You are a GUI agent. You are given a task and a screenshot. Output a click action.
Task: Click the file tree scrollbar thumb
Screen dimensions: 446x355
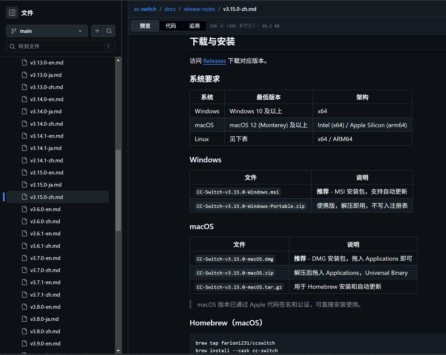click(x=118, y=191)
